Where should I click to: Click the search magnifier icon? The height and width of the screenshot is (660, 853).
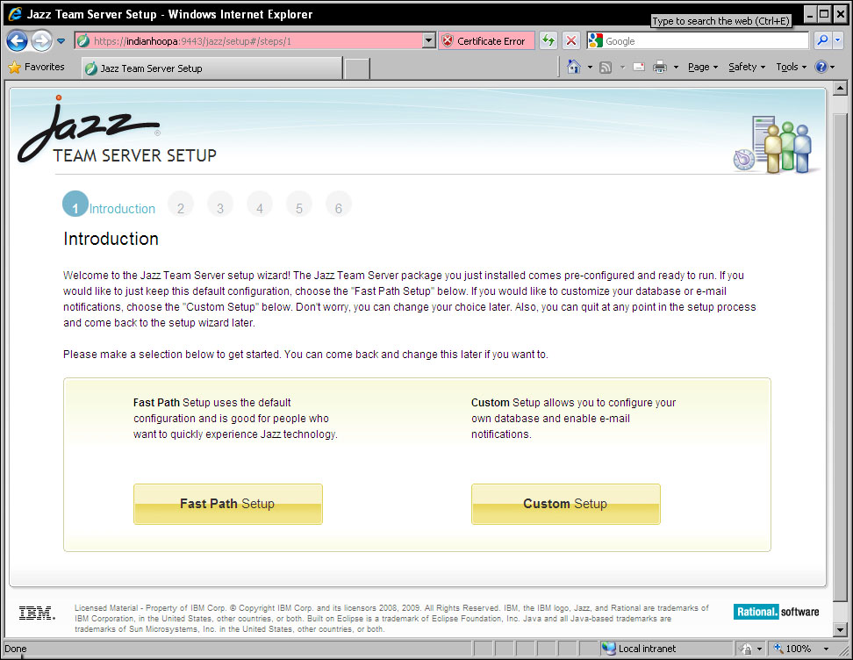click(x=822, y=41)
